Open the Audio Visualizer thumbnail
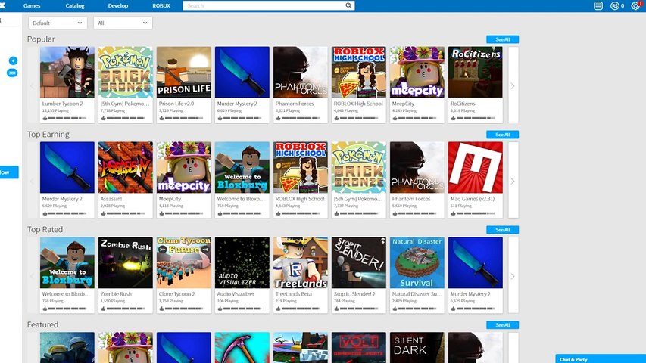 [x=242, y=262]
